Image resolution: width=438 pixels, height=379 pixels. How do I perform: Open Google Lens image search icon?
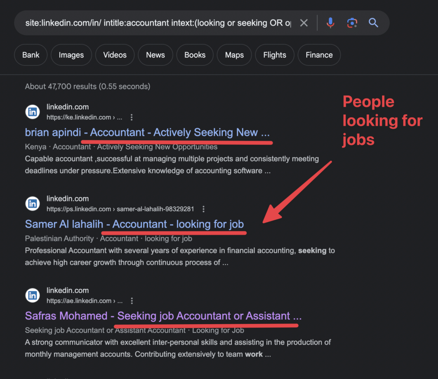[x=352, y=23]
